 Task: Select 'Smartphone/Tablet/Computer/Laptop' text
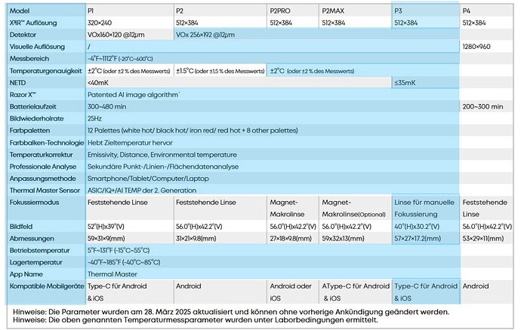pyautogui.click(x=148, y=179)
